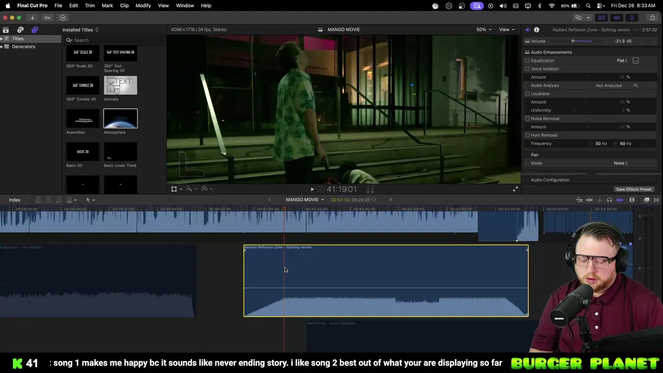
Task: Click the secondary display monitors icon
Action: tap(578, 18)
